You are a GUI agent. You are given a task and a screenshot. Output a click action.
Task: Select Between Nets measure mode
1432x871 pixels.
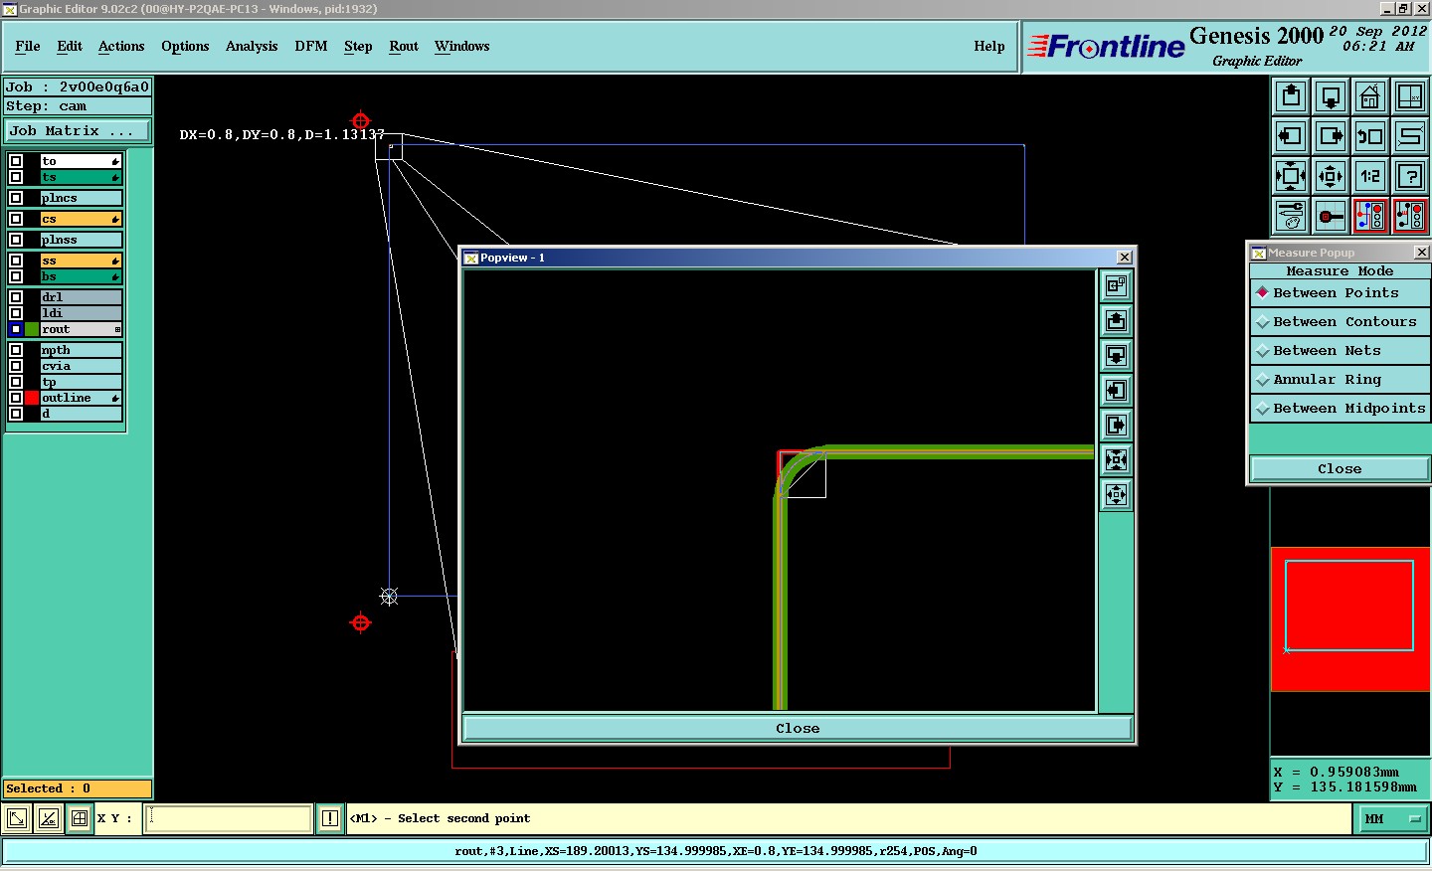(1340, 351)
